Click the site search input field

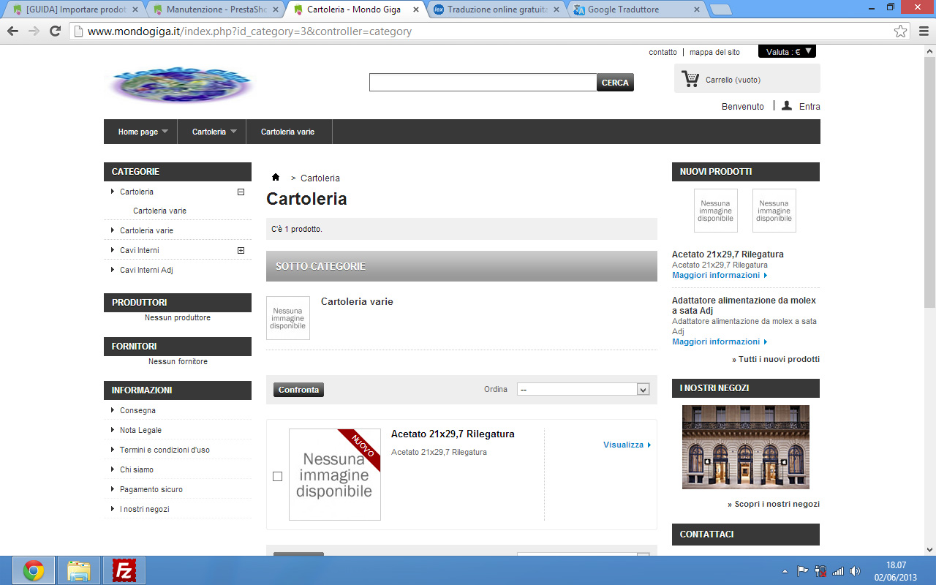(483, 83)
